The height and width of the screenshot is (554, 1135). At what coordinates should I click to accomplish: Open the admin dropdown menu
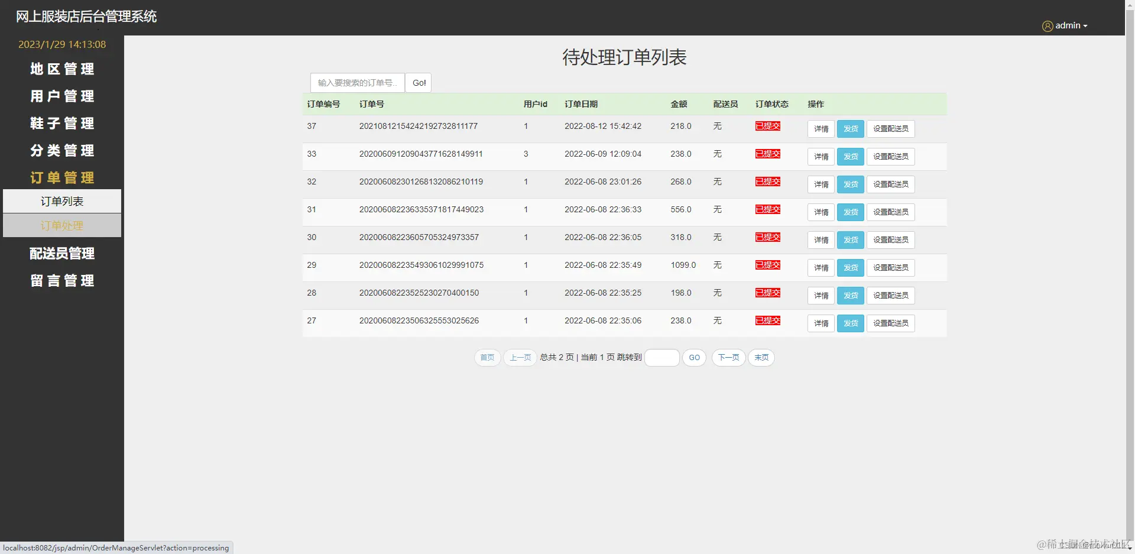pos(1071,25)
